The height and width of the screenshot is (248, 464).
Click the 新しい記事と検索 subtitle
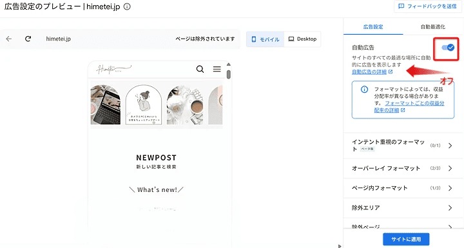[x=156, y=167]
